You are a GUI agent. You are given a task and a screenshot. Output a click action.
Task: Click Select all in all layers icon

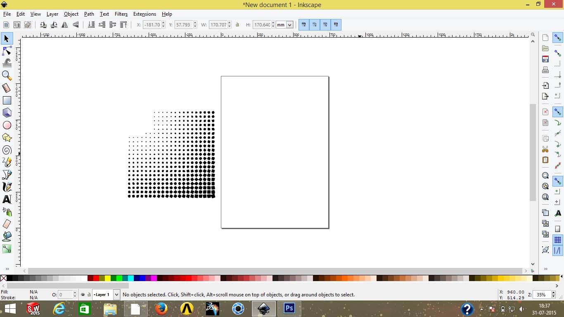pos(17,25)
